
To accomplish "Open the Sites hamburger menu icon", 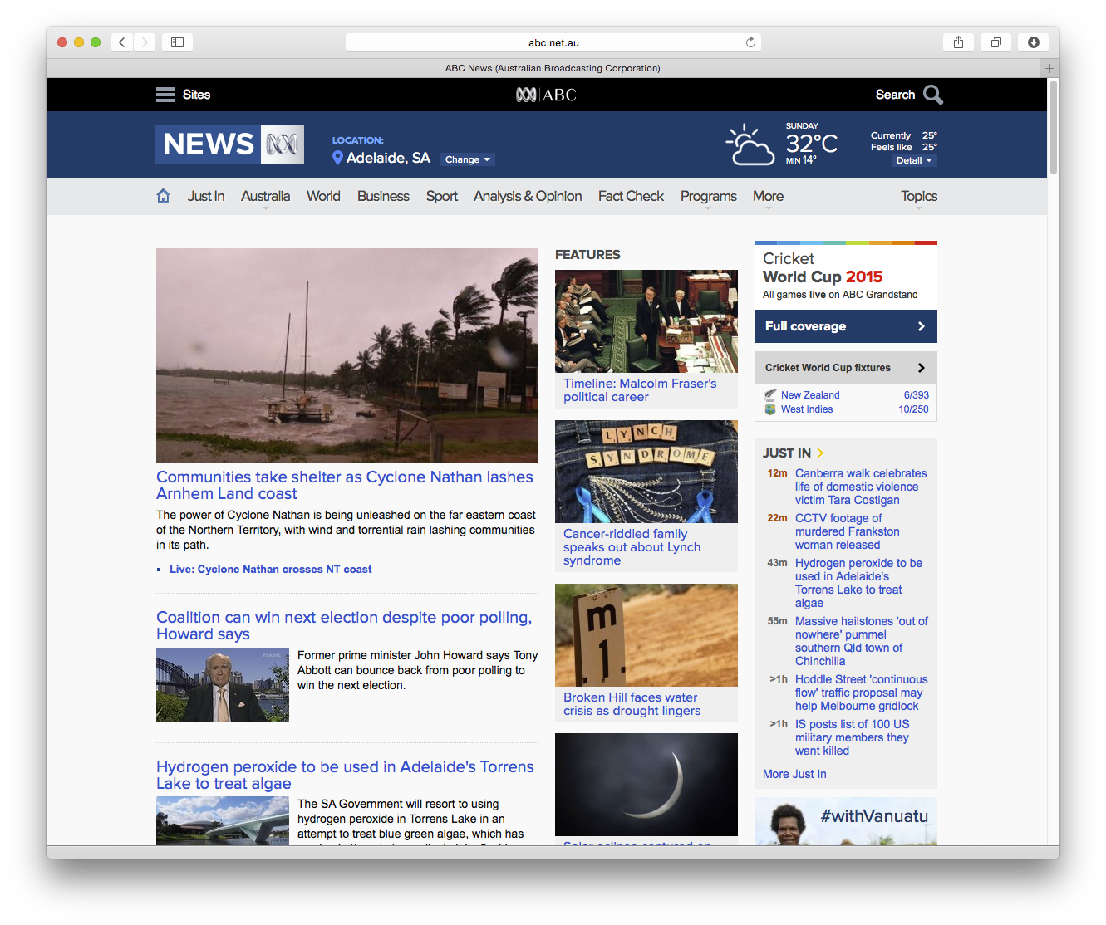I will [x=165, y=95].
